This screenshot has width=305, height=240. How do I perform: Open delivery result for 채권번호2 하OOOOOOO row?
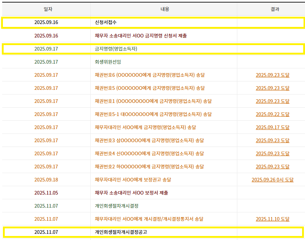[272, 167]
